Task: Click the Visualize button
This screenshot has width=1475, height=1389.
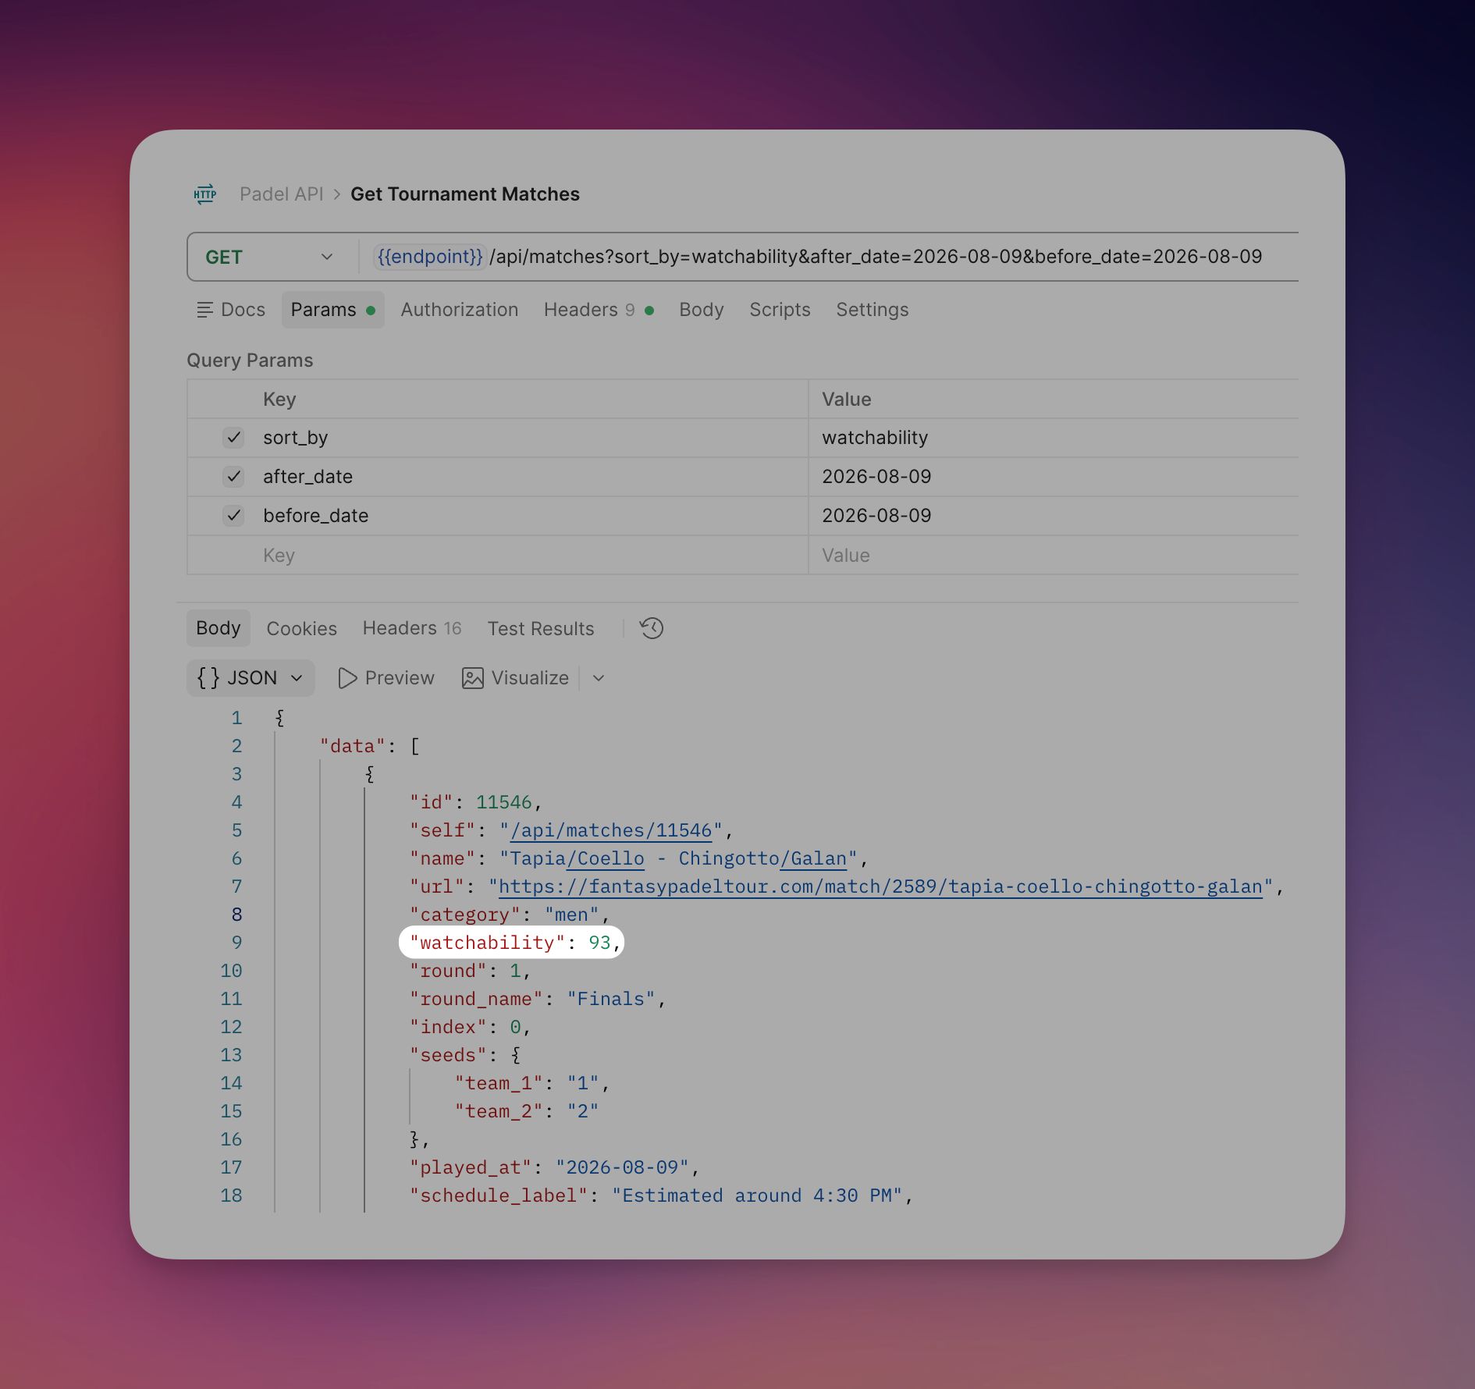Action: [x=516, y=678]
